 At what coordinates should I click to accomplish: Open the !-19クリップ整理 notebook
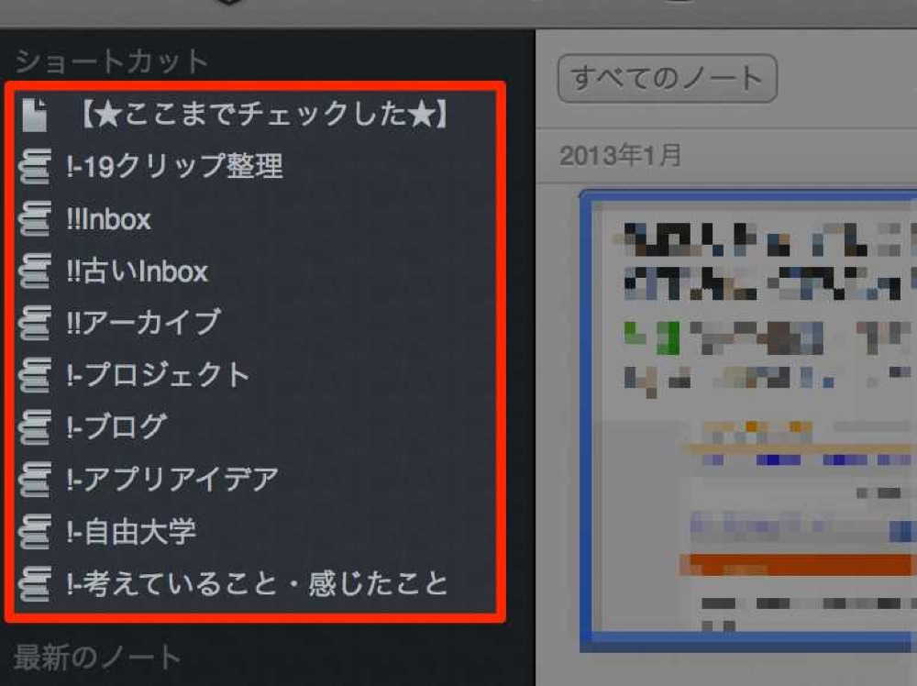click(175, 166)
